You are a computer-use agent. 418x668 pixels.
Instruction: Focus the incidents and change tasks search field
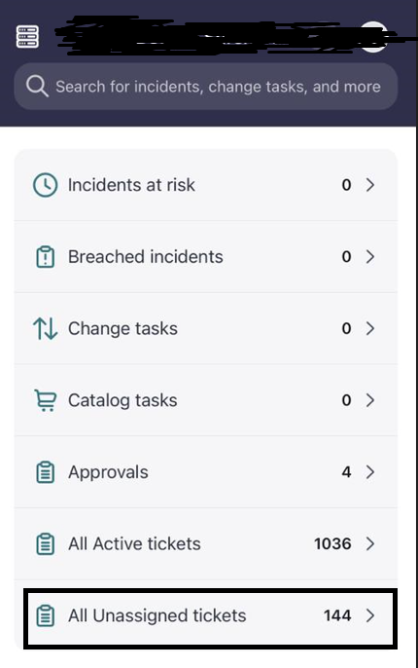coord(206,87)
